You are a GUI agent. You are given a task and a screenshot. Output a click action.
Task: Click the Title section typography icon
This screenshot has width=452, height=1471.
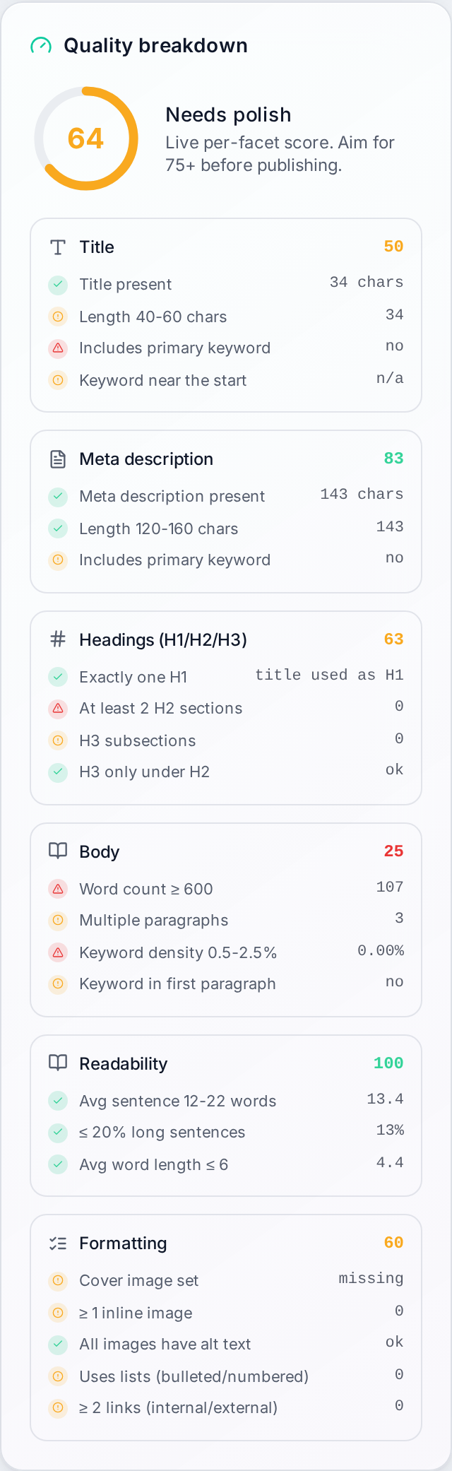58,247
